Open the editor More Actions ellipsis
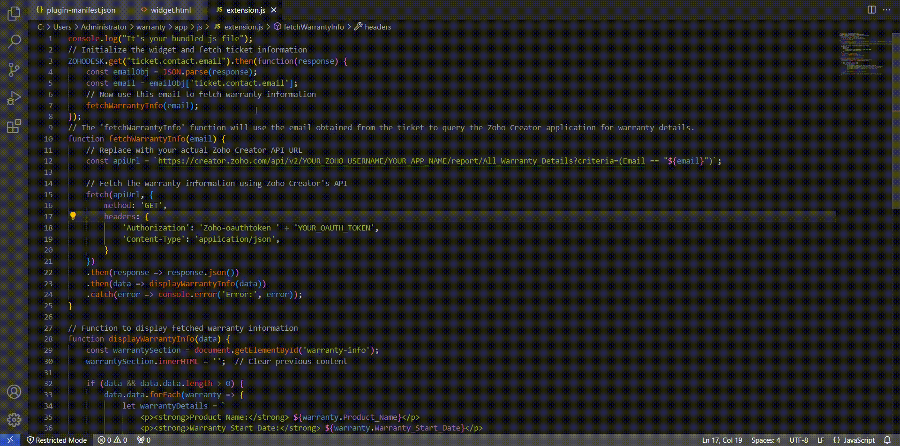Viewport: 900px width, 446px height. [886, 10]
